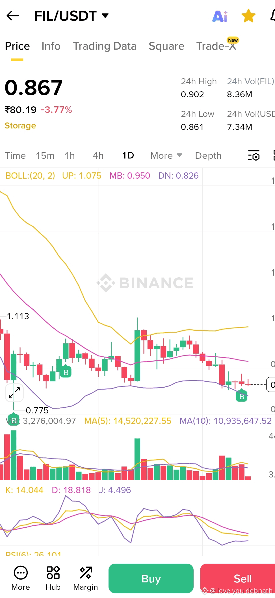This screenshot has width=275, height=598.
Task: Tap the 24h Low value 0.861
Action: (192, 127)
